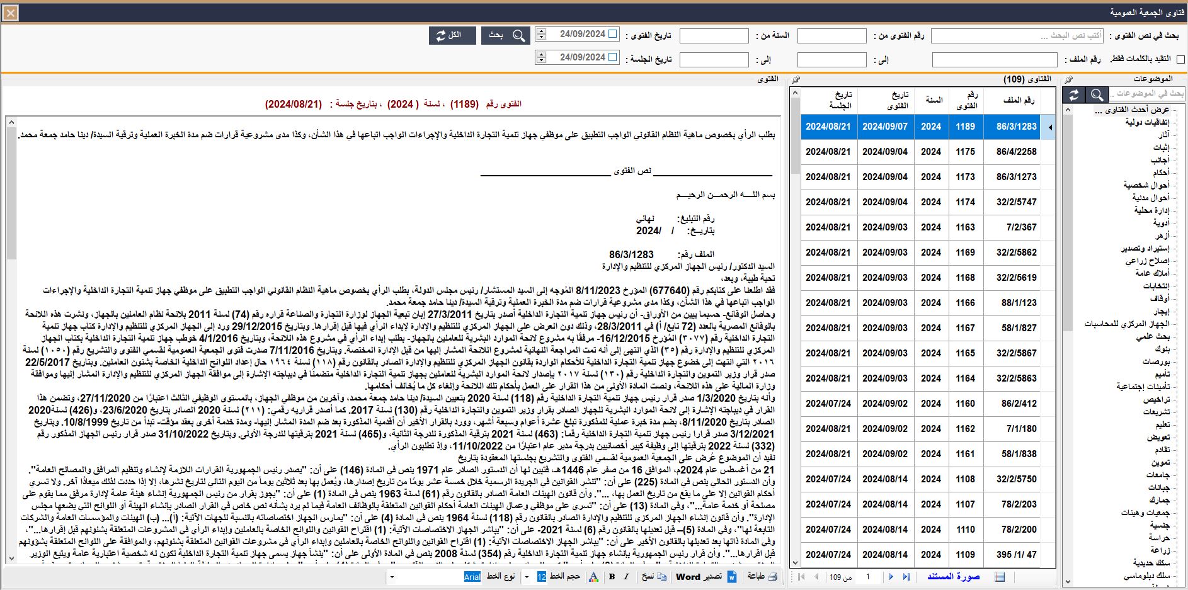Select fatwa row with file 32/2/5747
This screenshot has width=1188, height=590.
tap(928, 202)
